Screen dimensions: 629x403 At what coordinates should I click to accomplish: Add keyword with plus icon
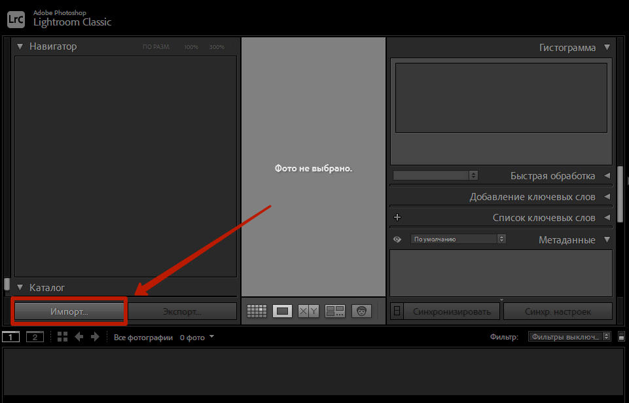pos(397,217)
